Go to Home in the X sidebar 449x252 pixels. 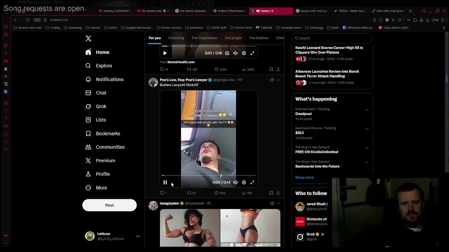pos(98,52)
